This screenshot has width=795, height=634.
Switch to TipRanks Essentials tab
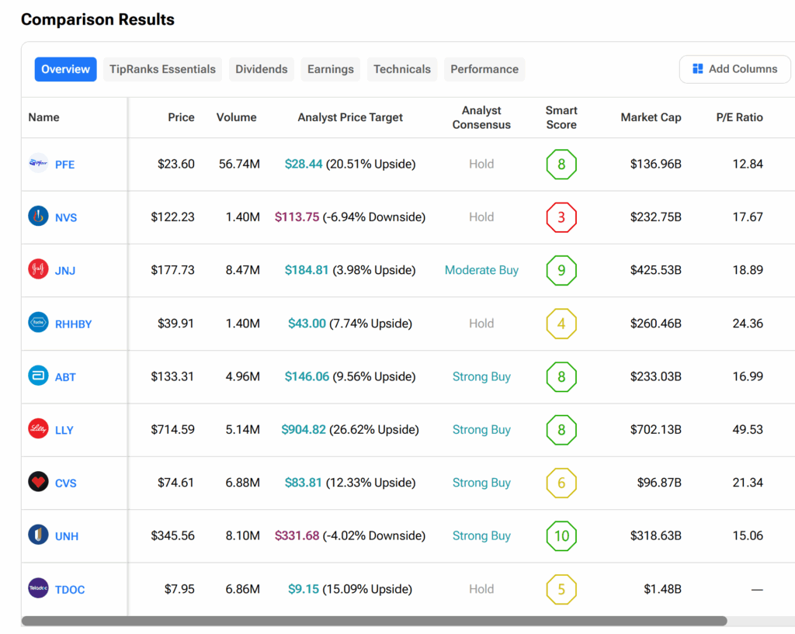pyautogui.click(x=162, y=69)
